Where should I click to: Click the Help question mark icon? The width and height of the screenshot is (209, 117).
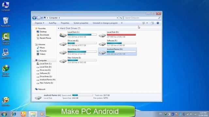(158, 23)
